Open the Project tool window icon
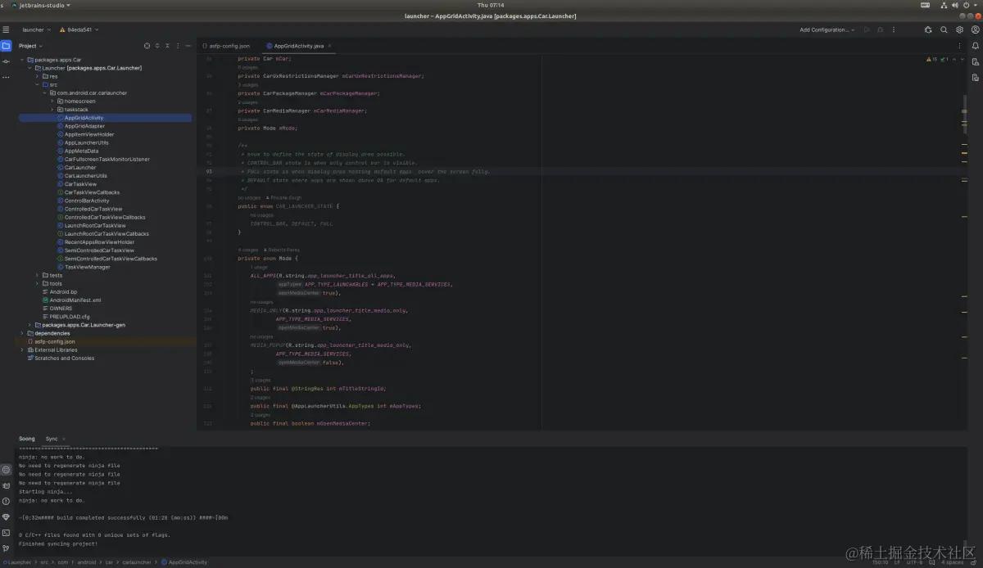This screenshot has height=568, width=983. click(6, 46)
